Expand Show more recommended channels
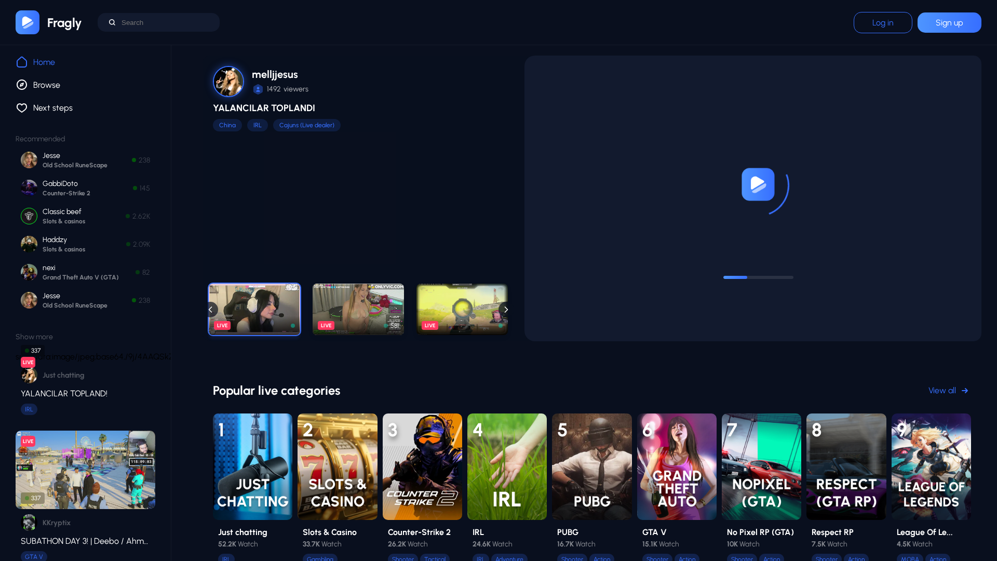 tap(34, 337)
